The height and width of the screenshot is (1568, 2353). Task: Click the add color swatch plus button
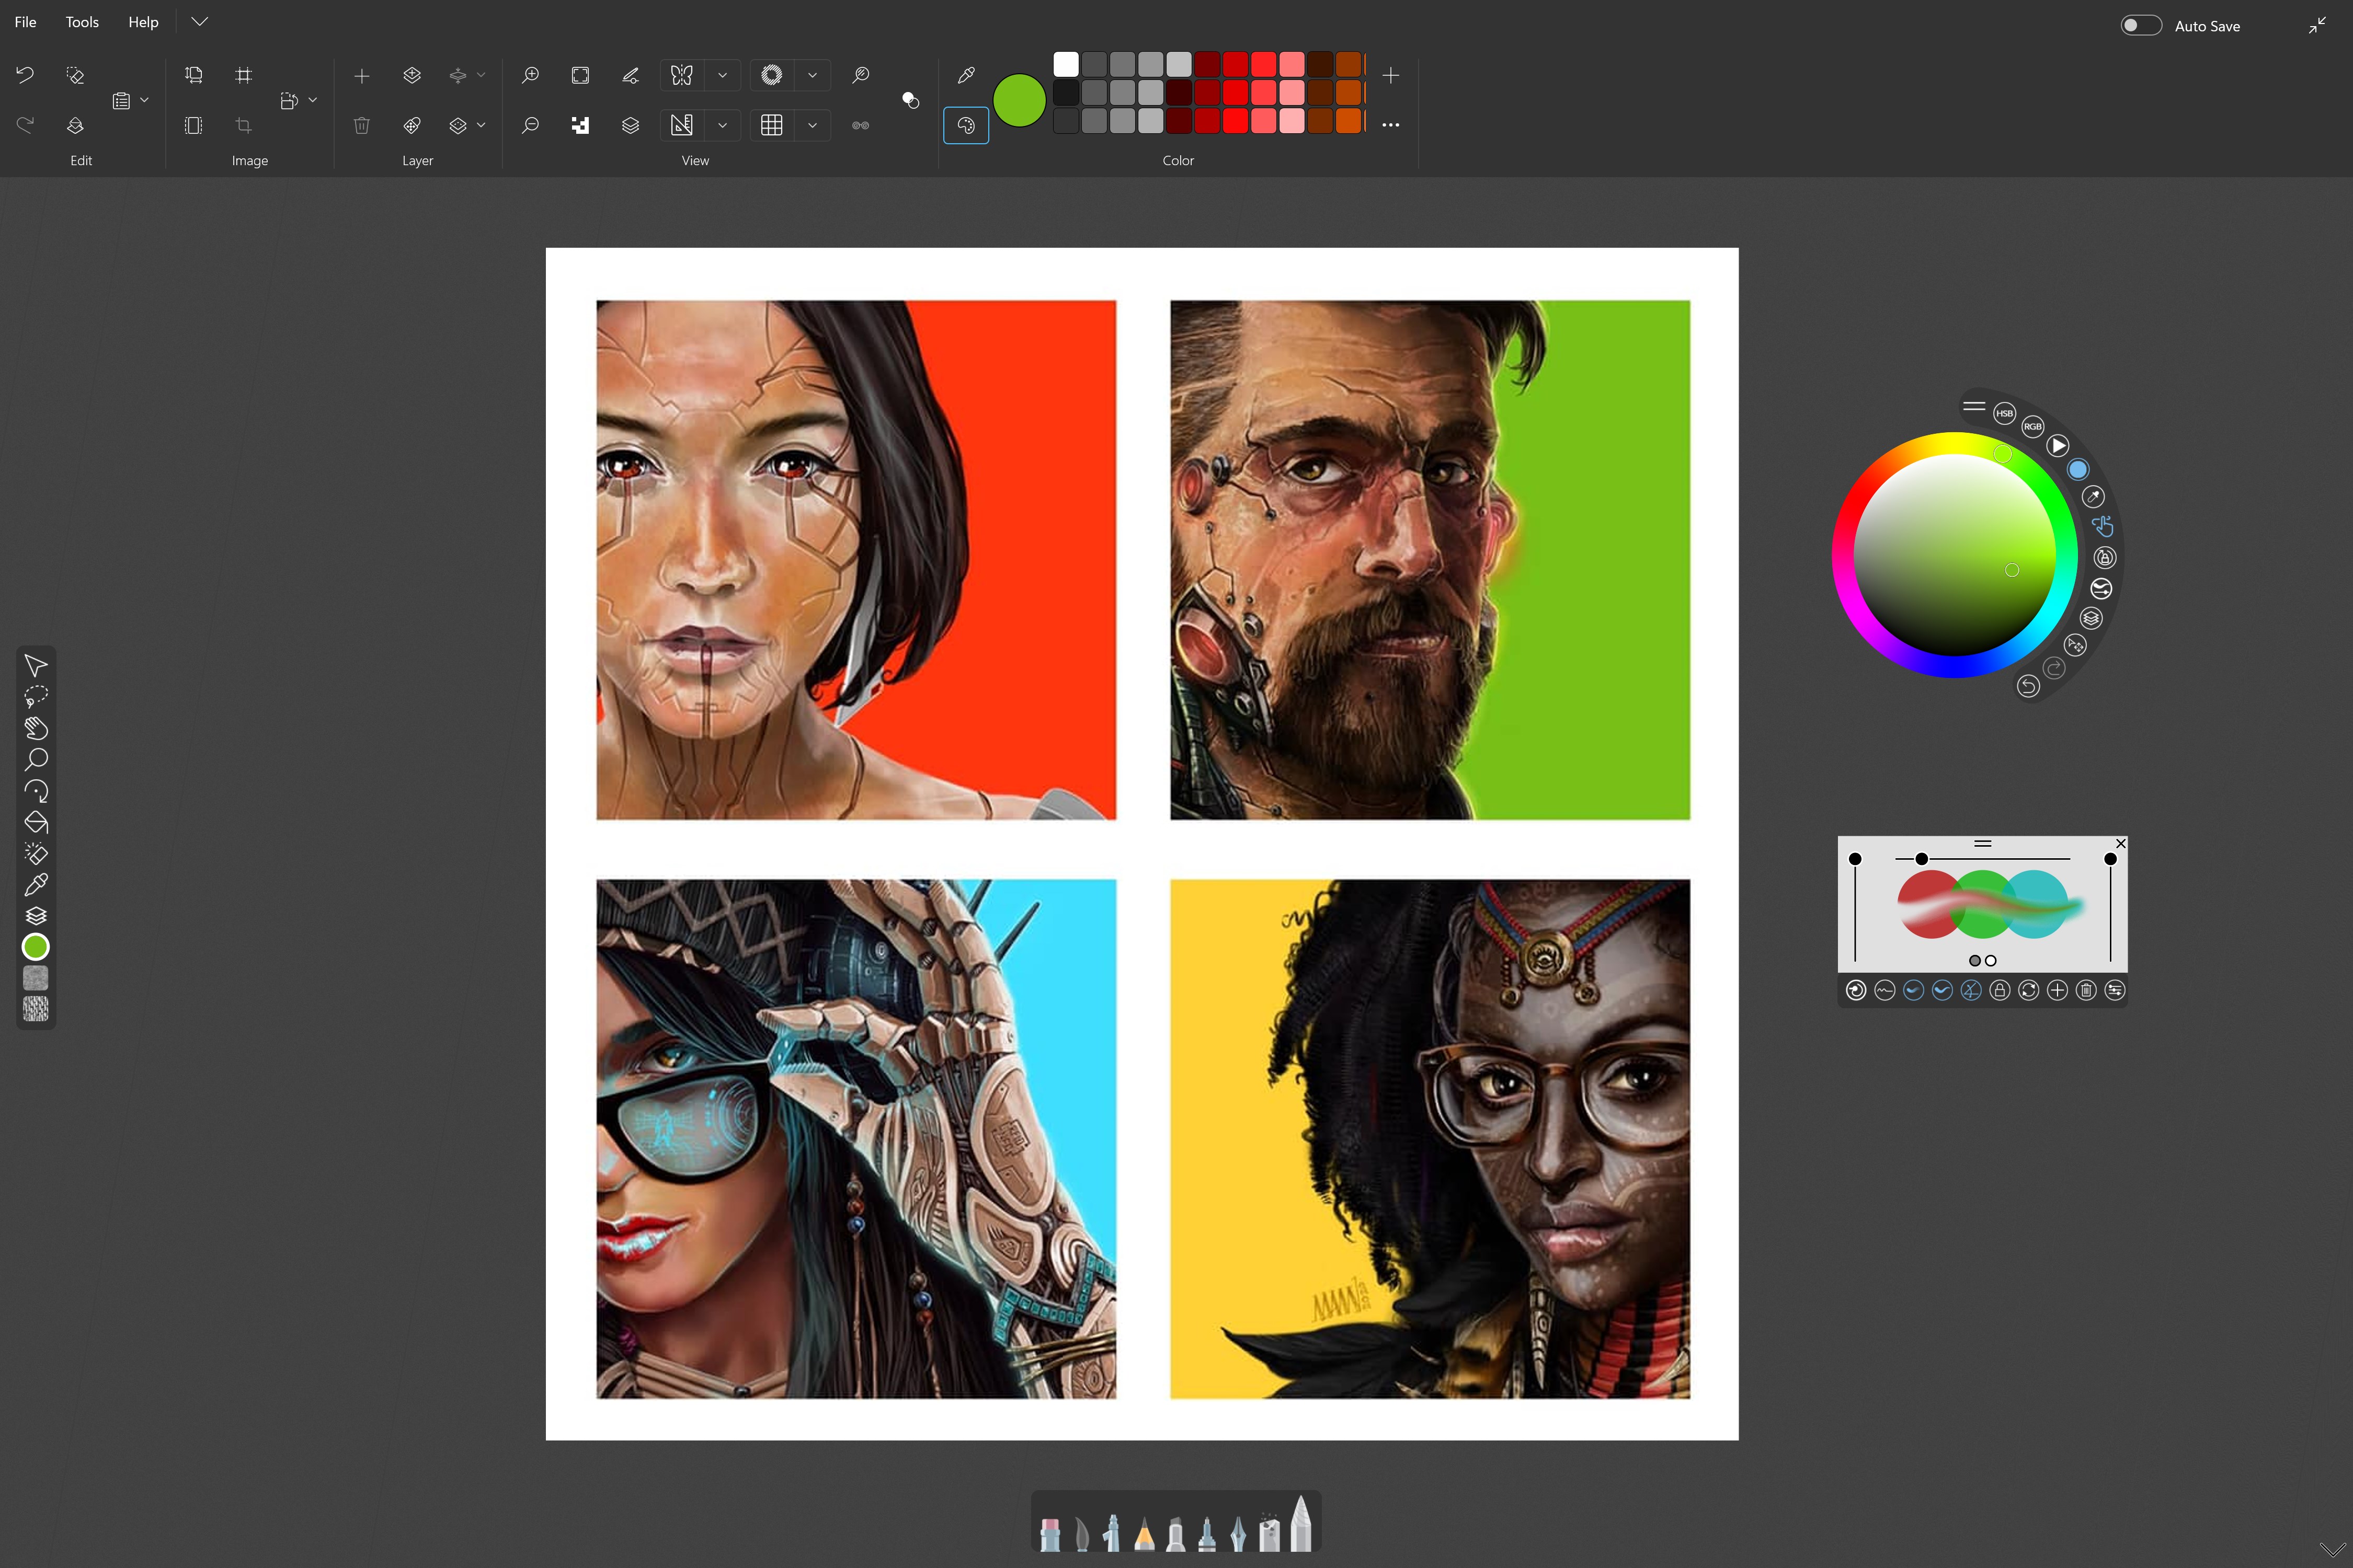(x=1390, y=75)
